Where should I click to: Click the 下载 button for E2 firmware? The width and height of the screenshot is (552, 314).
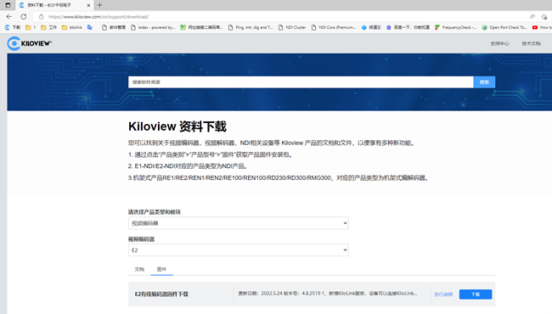(476, 294)
